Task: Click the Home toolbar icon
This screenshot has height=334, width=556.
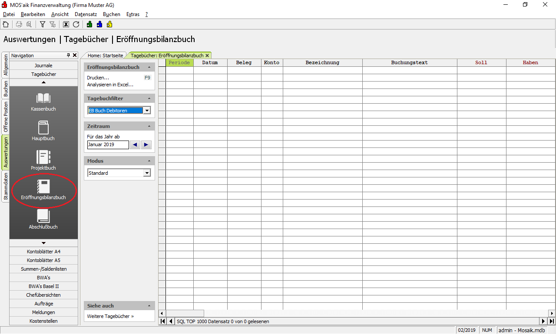Action: (x=6, y=24)
